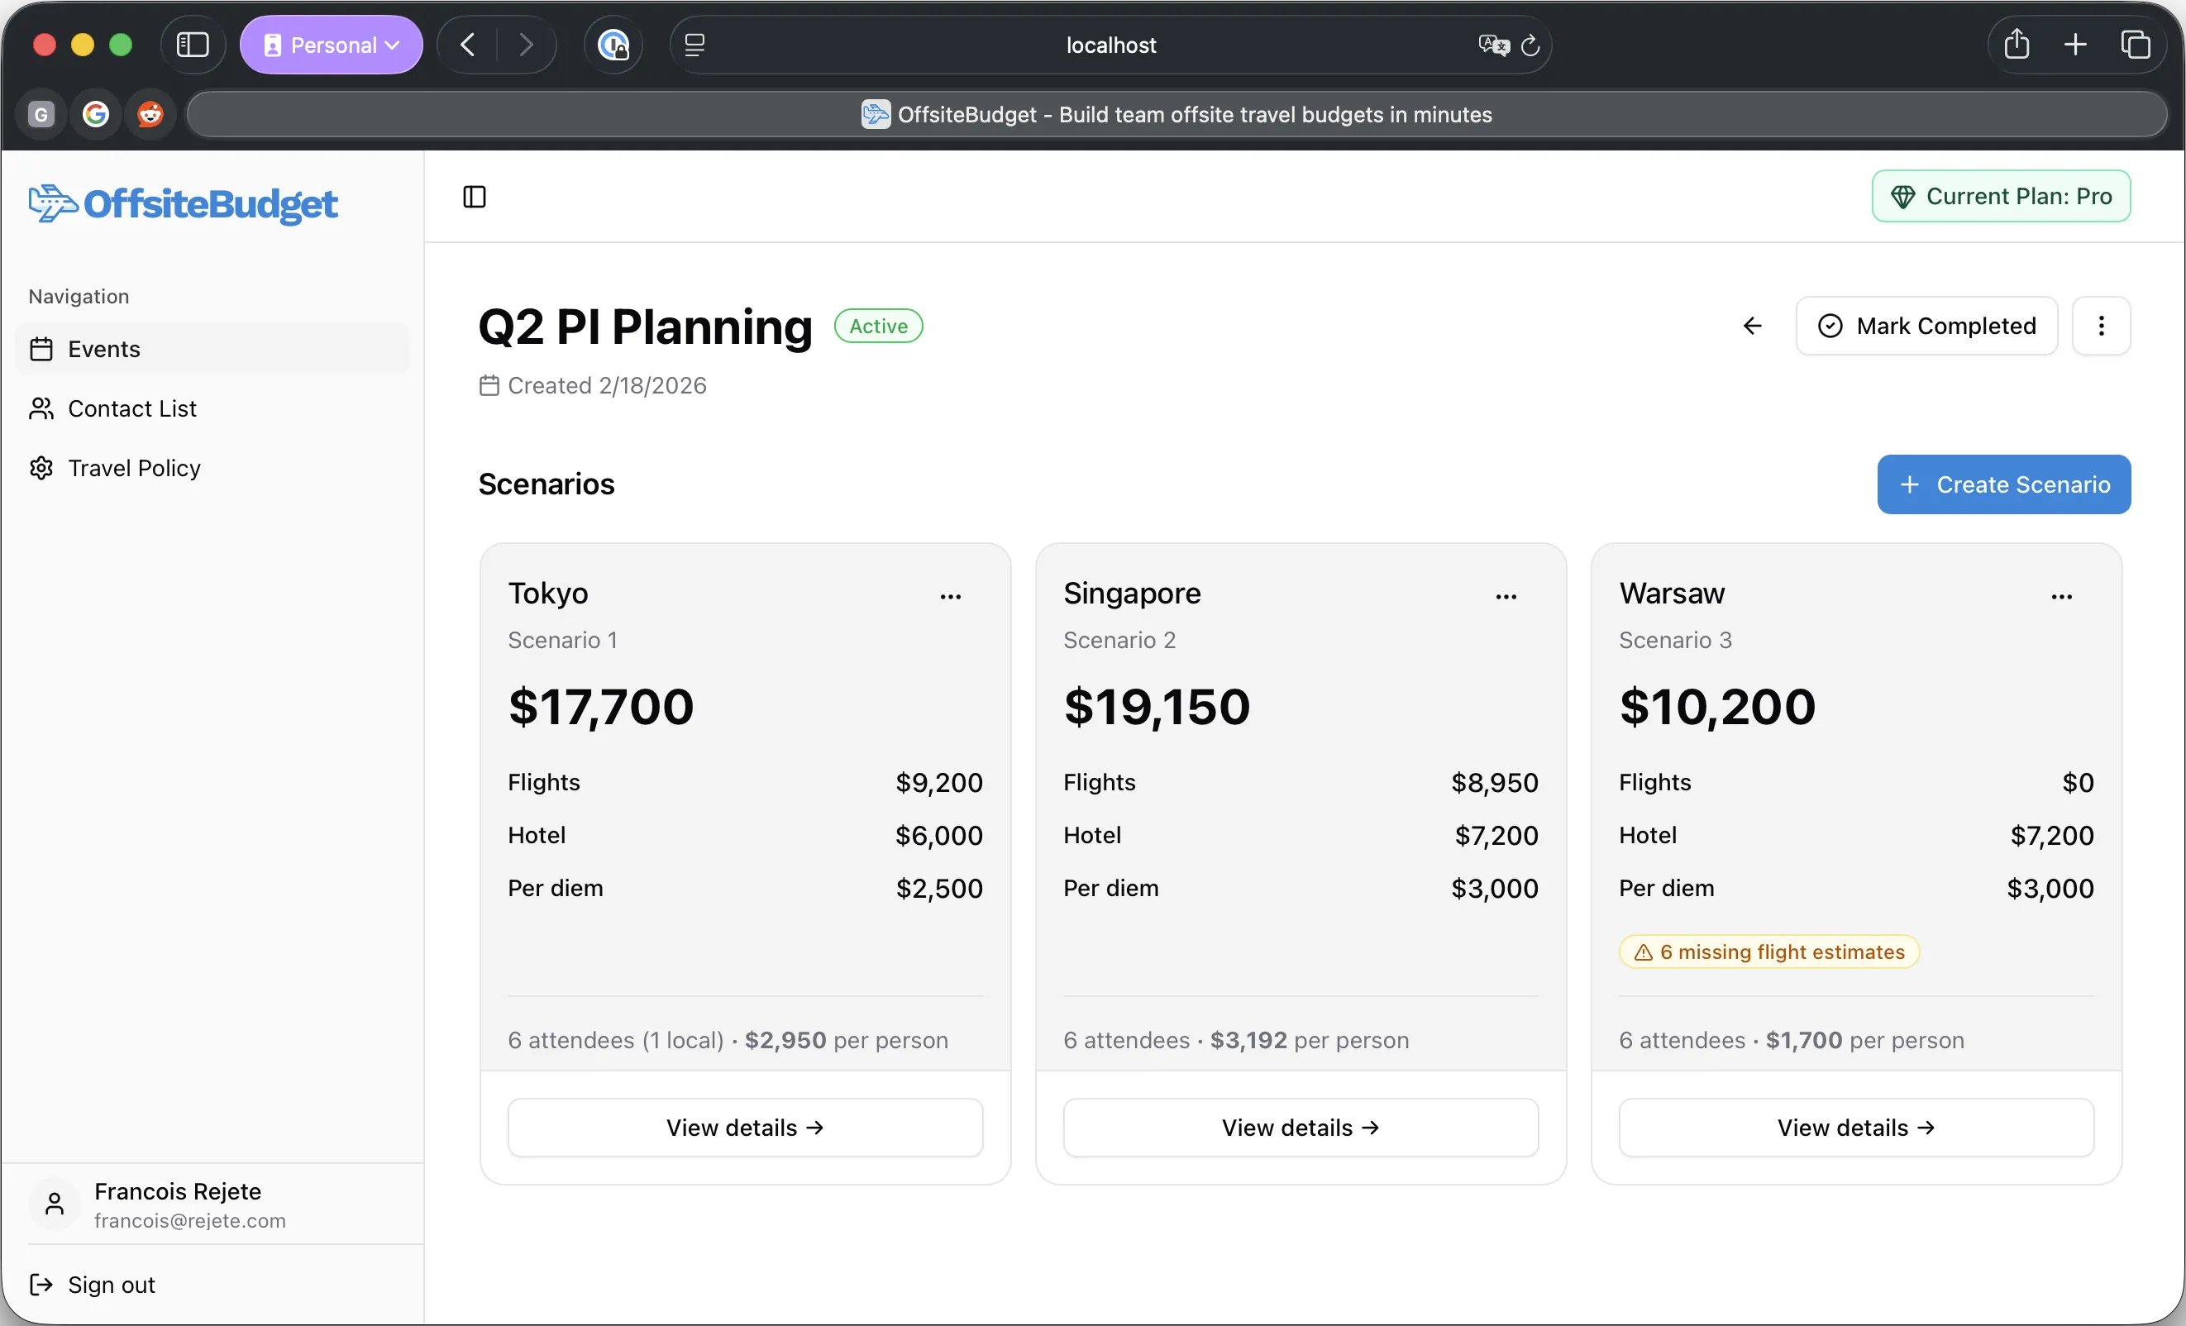Click the user avatar for Francois Rejete
This screenshot has width=2186, height=1326.
(x=53, y=1204)
